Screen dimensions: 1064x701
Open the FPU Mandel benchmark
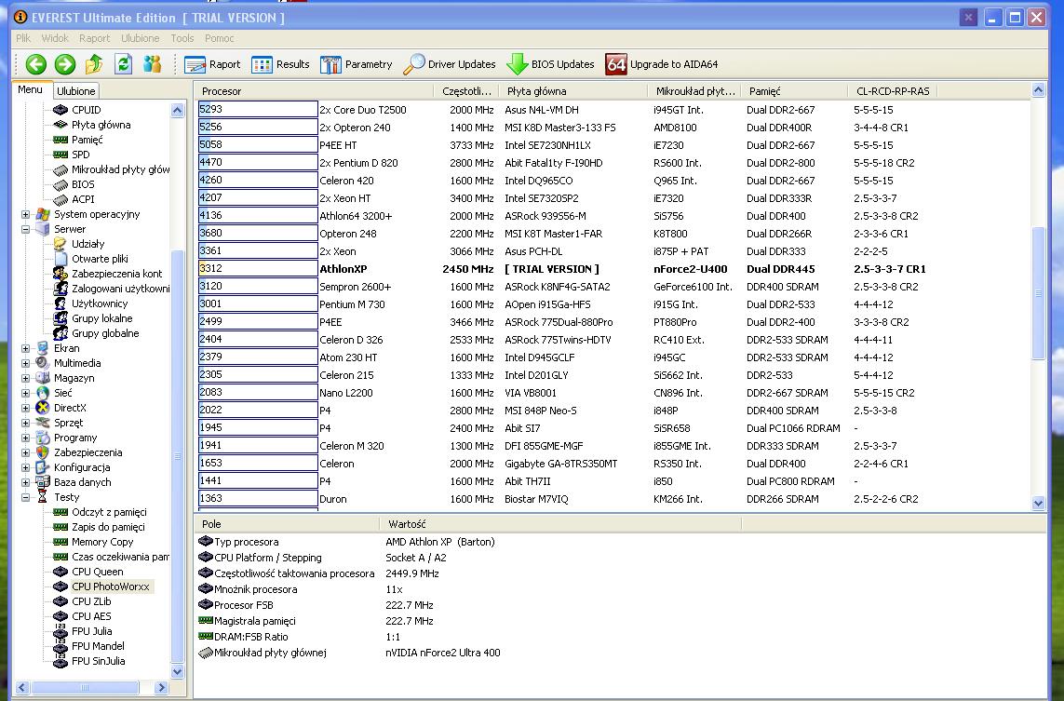click(x=98, y=647)
